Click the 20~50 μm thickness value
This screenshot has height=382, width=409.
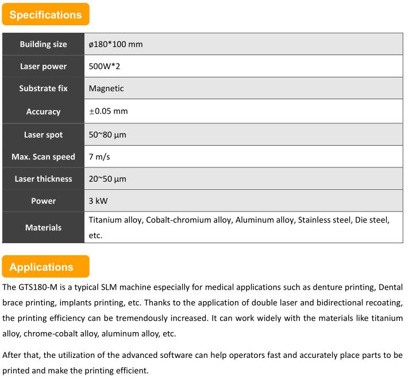(x=107, y=179)
